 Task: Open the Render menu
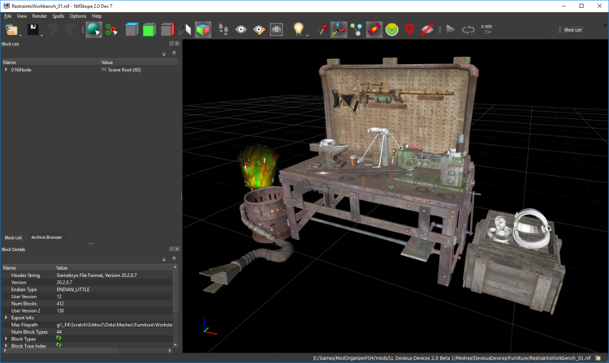click(x=39, y=16)
